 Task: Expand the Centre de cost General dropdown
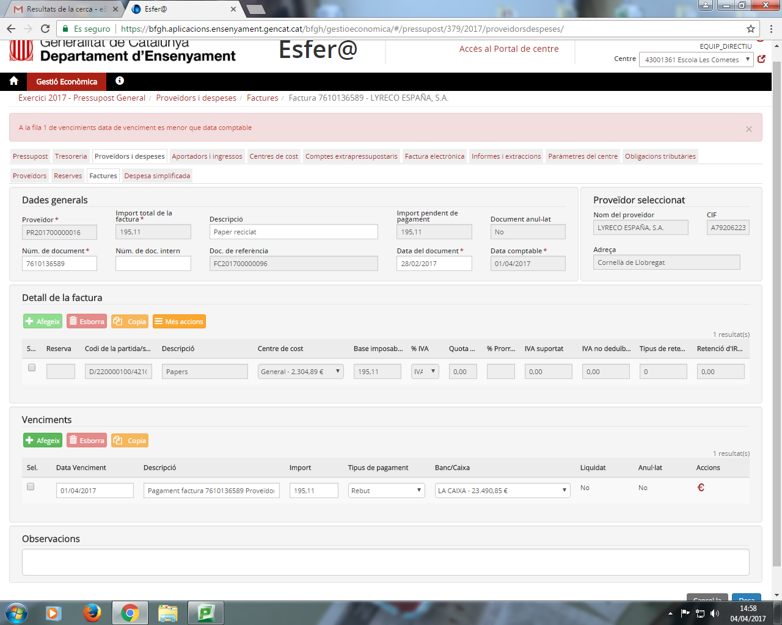tap(301, 372)
